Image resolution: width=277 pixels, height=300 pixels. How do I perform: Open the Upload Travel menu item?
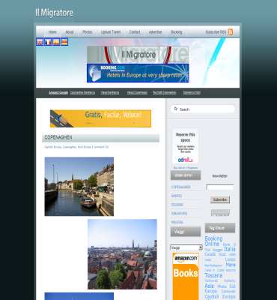pos(111,32)
